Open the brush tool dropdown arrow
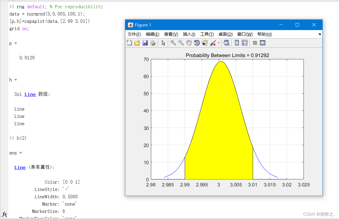339x219 pixels. point(218,43)
